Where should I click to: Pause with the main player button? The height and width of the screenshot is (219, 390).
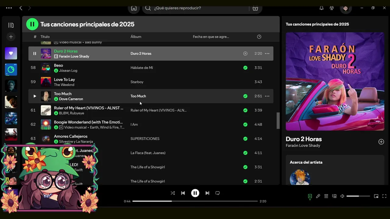coord(195,193)
